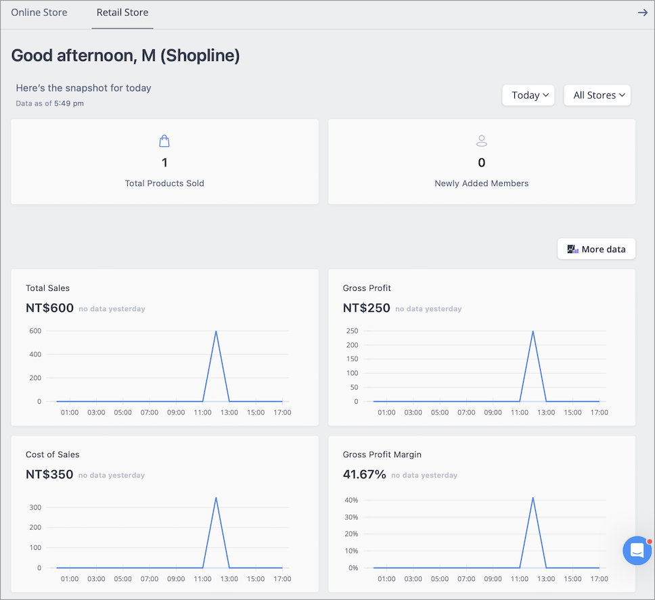Click the More data button
This screenshot has height=600, width=655.
point(597,249)
